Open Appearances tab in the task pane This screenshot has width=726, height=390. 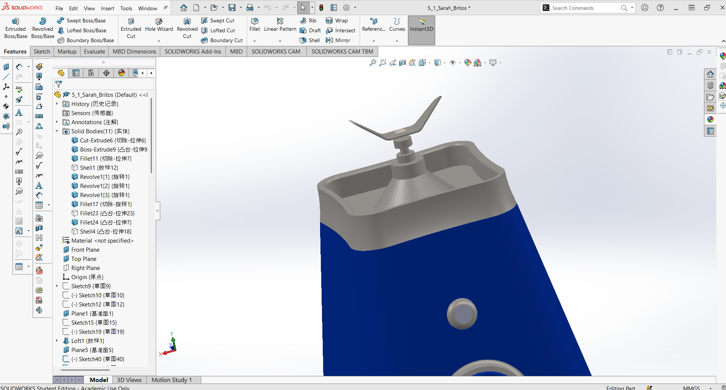(710, 120)
